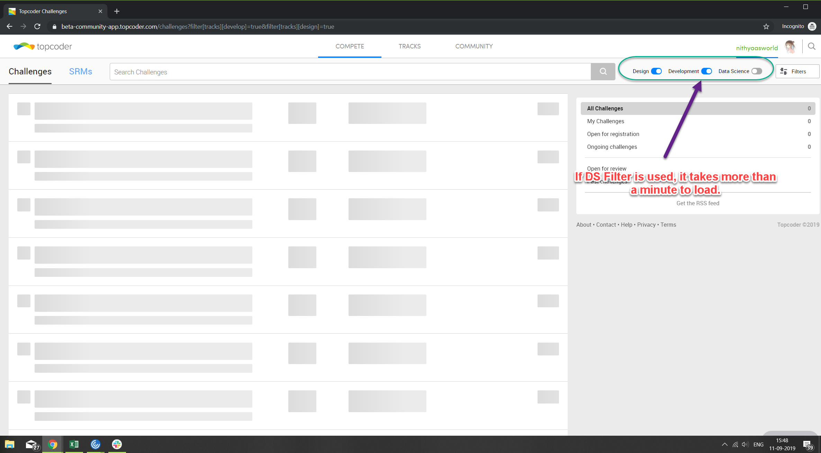Image resolution: width=821 pixels, height=453 pixels.
Task: Click the Get the RSS feed link
Action: click(x=698, y=203)
